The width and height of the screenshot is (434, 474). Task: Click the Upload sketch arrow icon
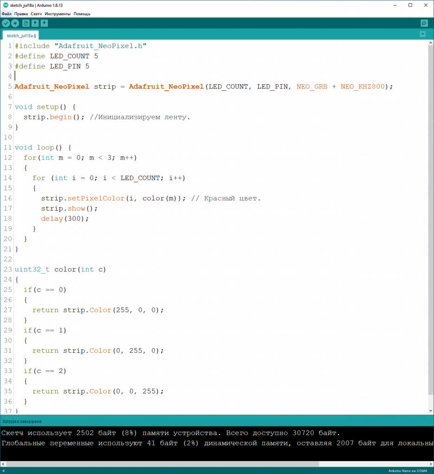15,23
